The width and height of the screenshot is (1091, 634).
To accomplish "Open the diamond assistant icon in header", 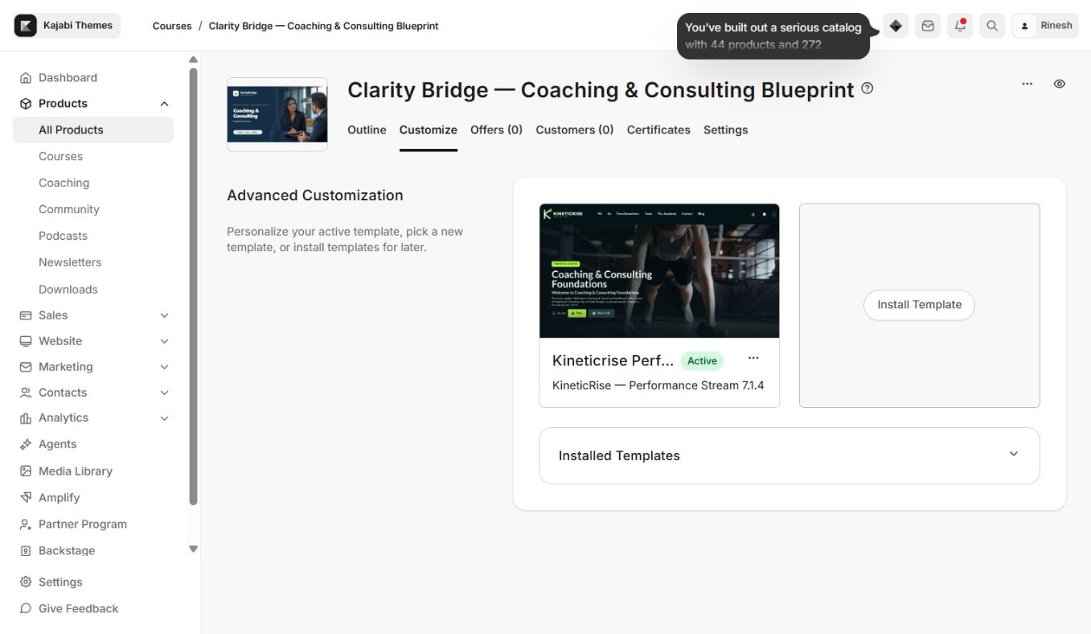I will click(x=896, y=26).
